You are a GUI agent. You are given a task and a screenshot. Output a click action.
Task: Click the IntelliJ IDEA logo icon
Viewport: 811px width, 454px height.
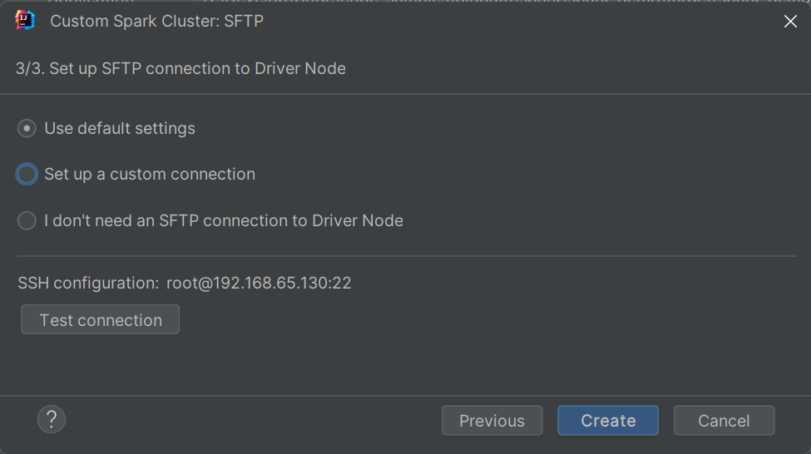pos(25,21)
